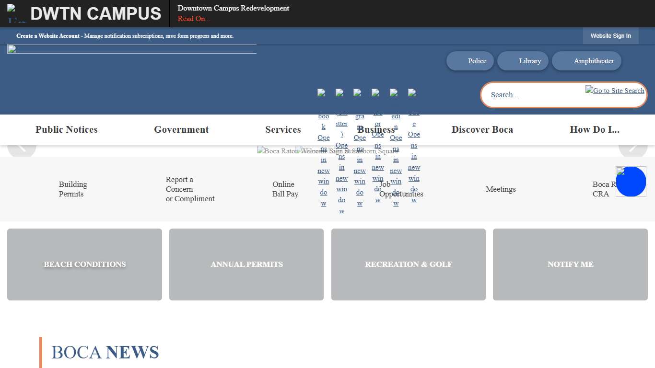Open the Police quick link button
655x368 pixels.
[470, 61]
